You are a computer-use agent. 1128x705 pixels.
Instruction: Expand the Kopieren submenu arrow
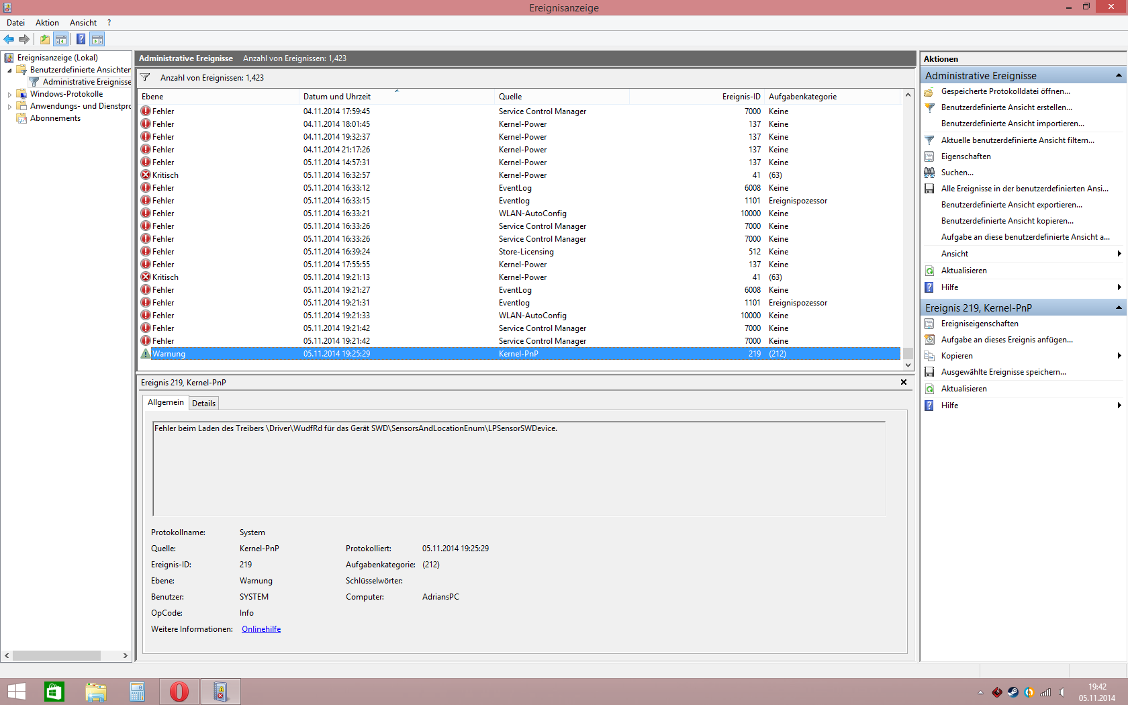tap(1119, 356)
